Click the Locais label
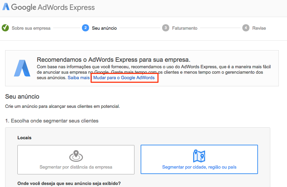Screen dimensions: 287x187 24,138
